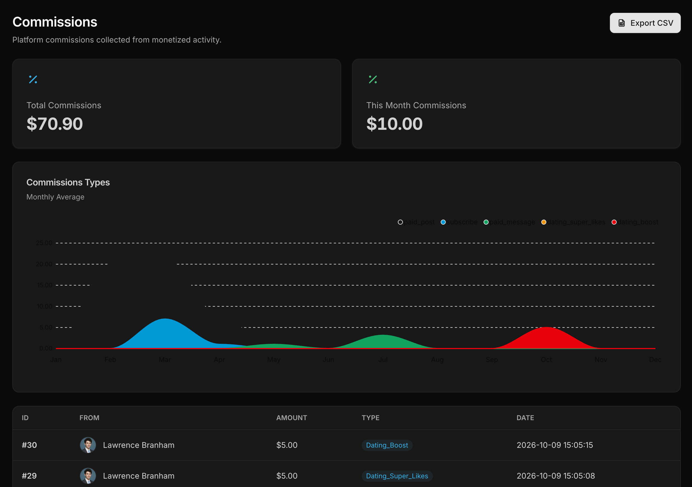Open Lawrence Branham avatar in row #30

[88, 445]
